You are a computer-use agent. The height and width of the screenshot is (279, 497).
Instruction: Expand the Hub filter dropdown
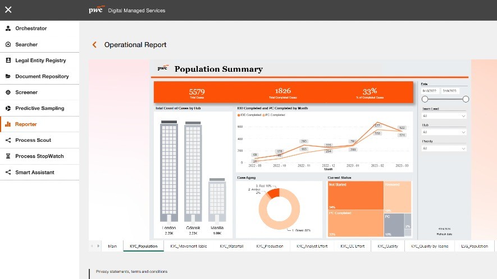(444, 132)
